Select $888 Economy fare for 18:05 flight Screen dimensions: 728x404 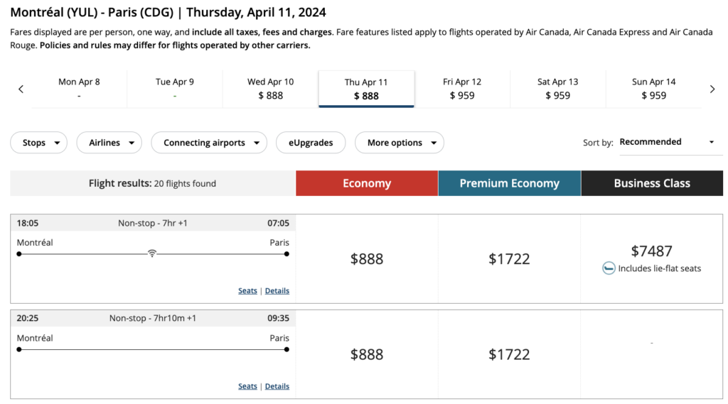[x=367, y=259]
